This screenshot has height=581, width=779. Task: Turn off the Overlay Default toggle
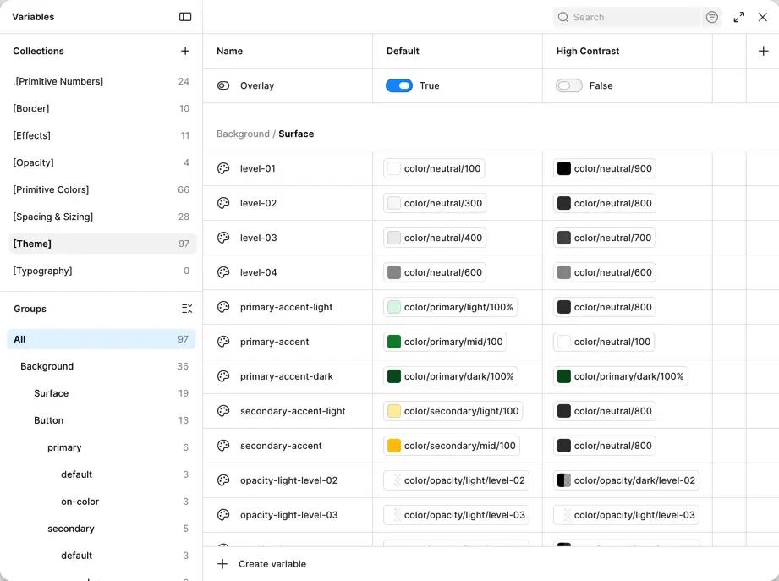[399, 85]
